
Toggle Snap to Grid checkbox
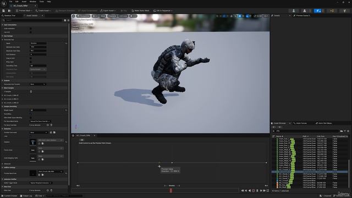(31, 58)
